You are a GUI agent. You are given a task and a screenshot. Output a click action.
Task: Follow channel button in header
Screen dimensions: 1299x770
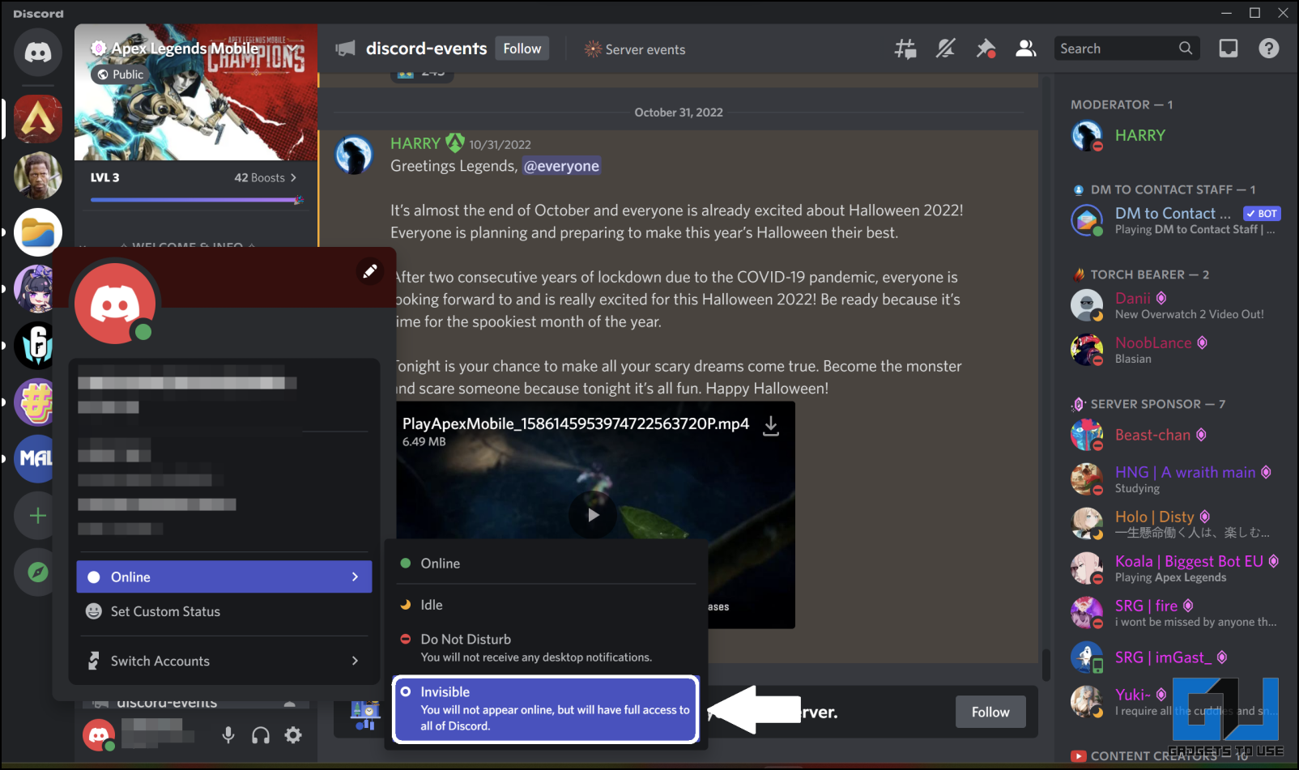522,49
